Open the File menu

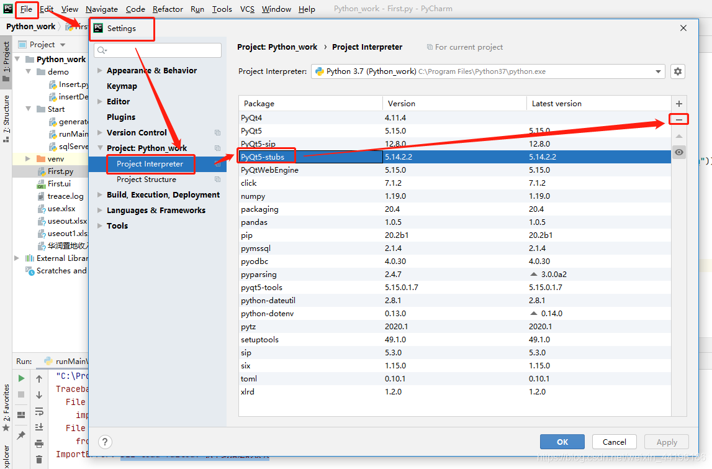[25, 9]
